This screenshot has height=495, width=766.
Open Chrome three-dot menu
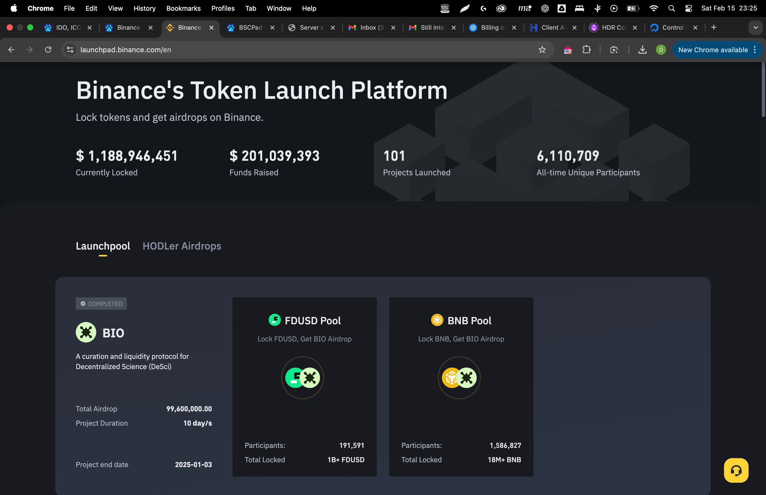(755, 50)
